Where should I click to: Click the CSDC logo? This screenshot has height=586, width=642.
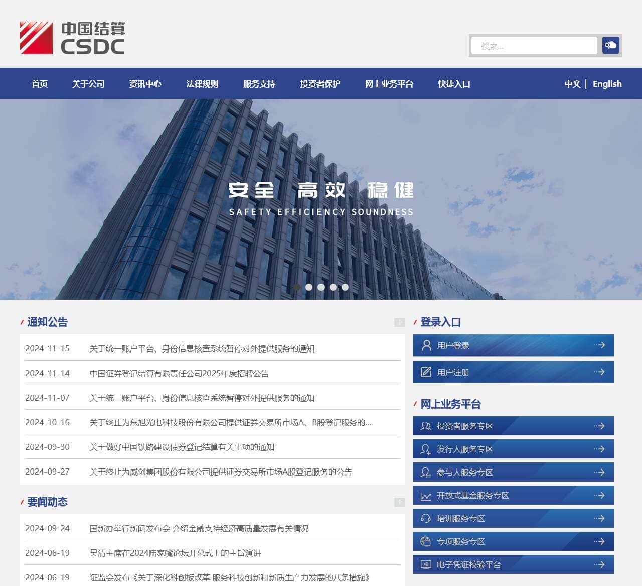point(72,38)
